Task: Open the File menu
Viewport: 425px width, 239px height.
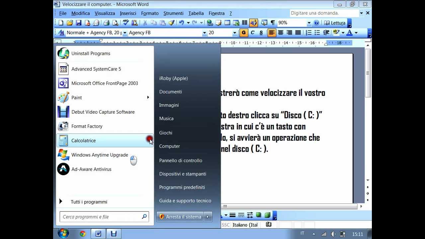Action: (x=63, y=13)
